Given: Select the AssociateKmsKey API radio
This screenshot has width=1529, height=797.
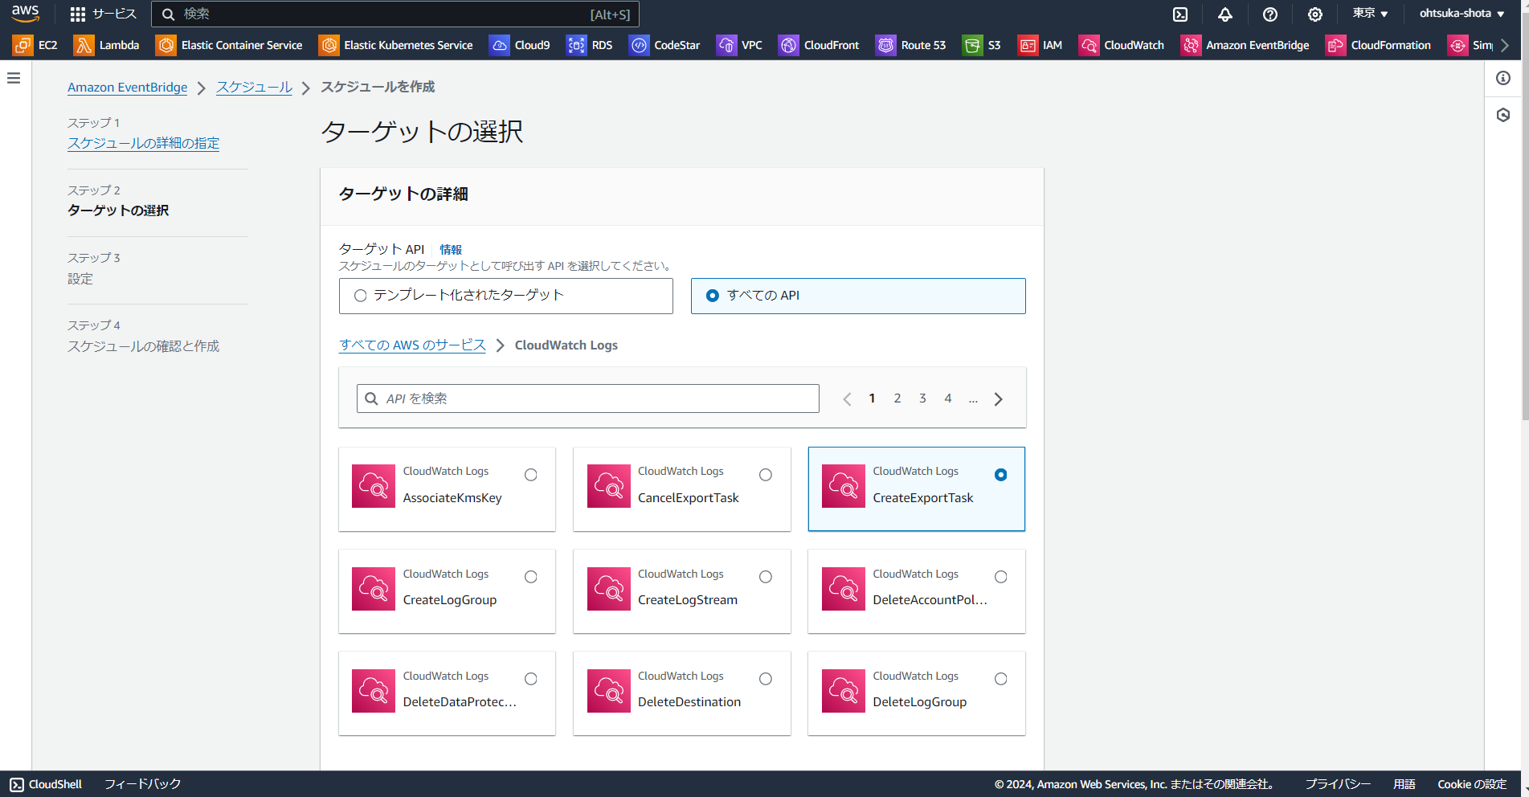Looking at the screenshot, I should click(531, 475).
